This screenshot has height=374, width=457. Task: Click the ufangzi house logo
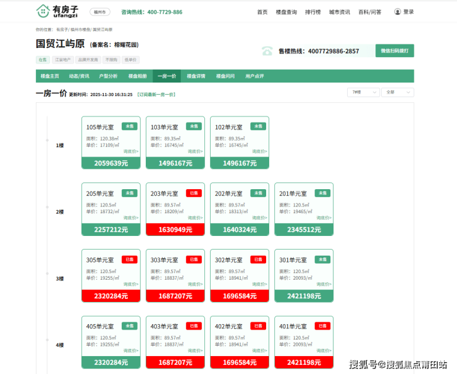[x=43, y=11]
